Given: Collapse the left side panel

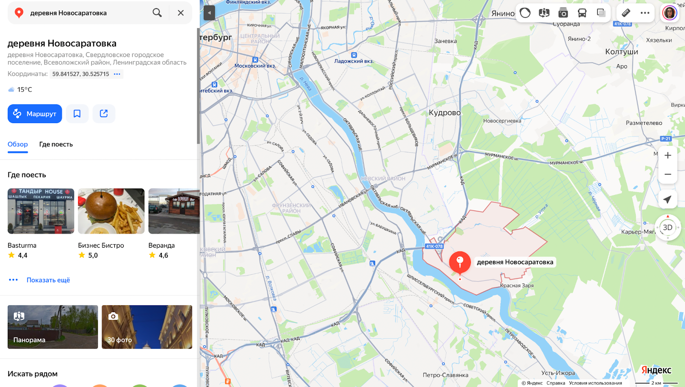Looking at the screenshot, I should click(x=209, y=13).
